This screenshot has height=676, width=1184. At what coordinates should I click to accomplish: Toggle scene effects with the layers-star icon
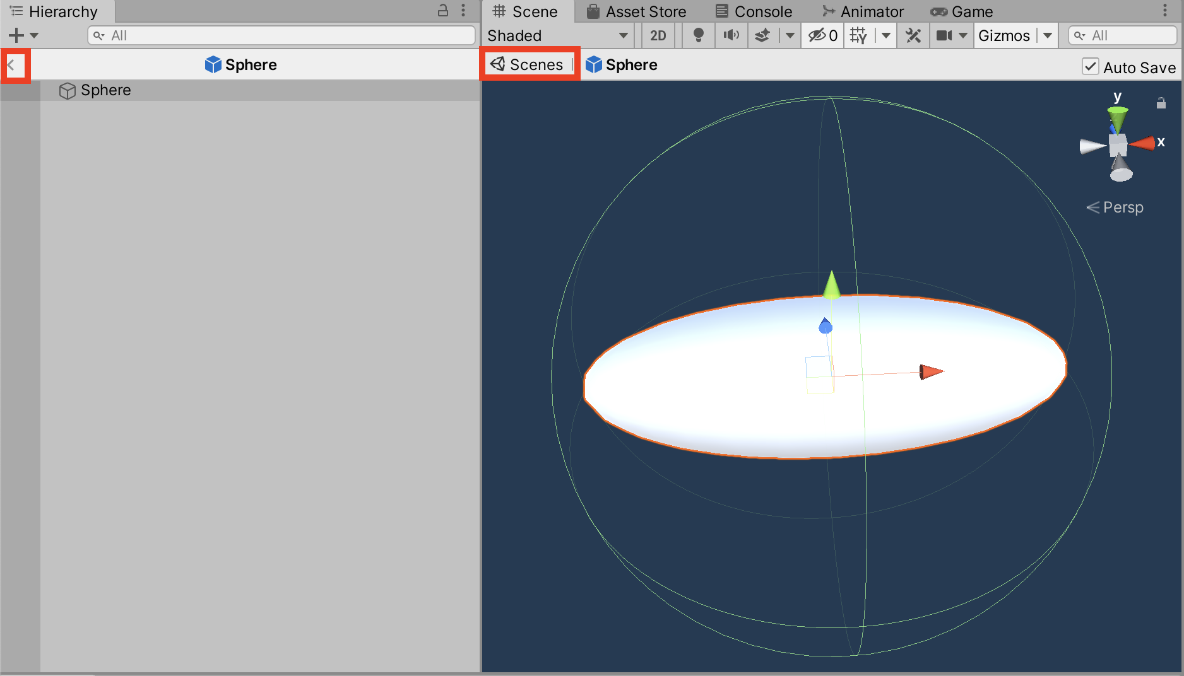(762, 35)
